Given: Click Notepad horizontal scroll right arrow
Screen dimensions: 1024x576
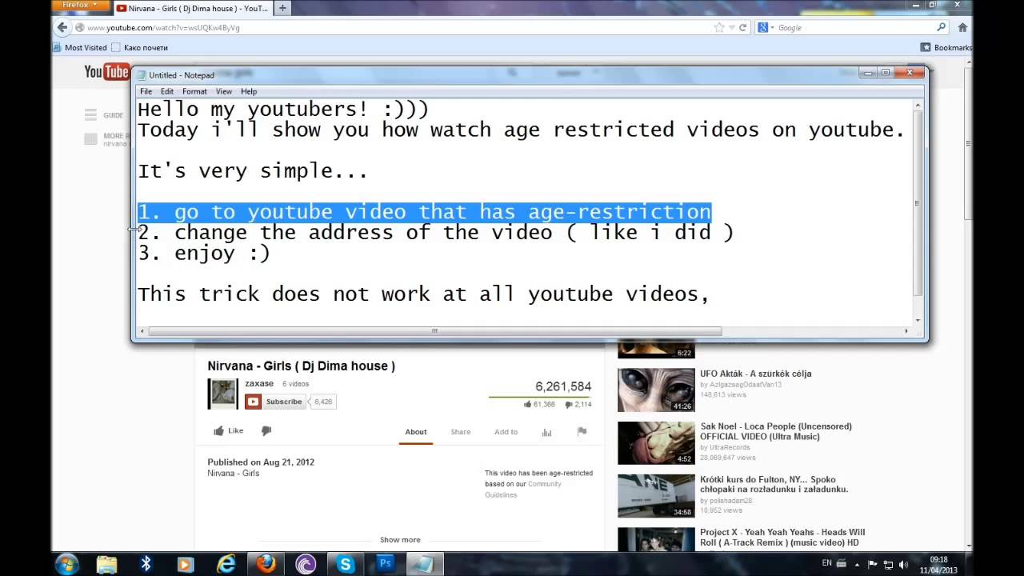Looking at the screenshot, I should pyautogui.click(x=906, y=330).
